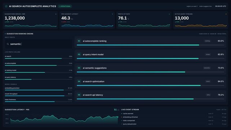This screenshot has height=130, width=231.
Task: Select suggestion 'ai semantic suggestions'
Action: [150, 69]
